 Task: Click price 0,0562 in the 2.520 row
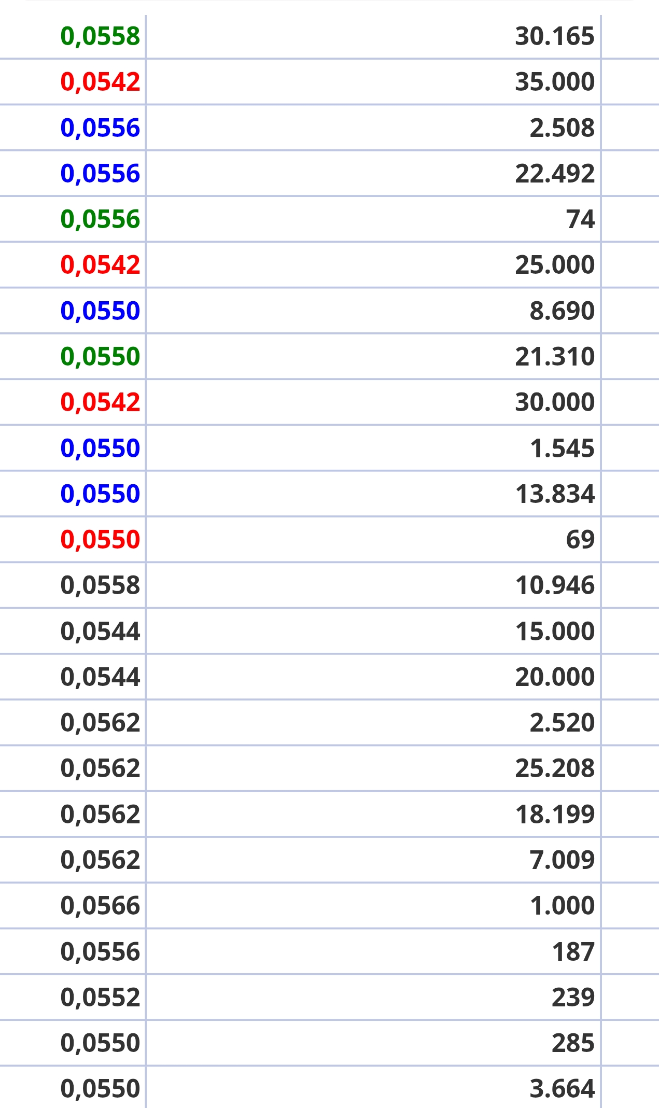pos(100,723)
